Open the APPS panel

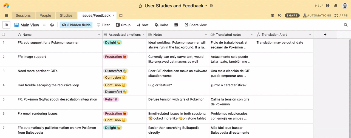tap(341, 16)
